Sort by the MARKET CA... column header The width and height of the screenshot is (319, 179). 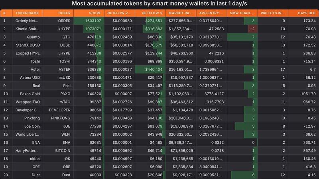coord(181,13)
